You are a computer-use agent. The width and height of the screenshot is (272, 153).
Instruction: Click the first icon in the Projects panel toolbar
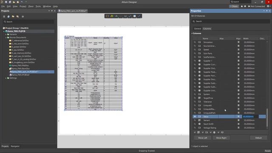[4, 17]
